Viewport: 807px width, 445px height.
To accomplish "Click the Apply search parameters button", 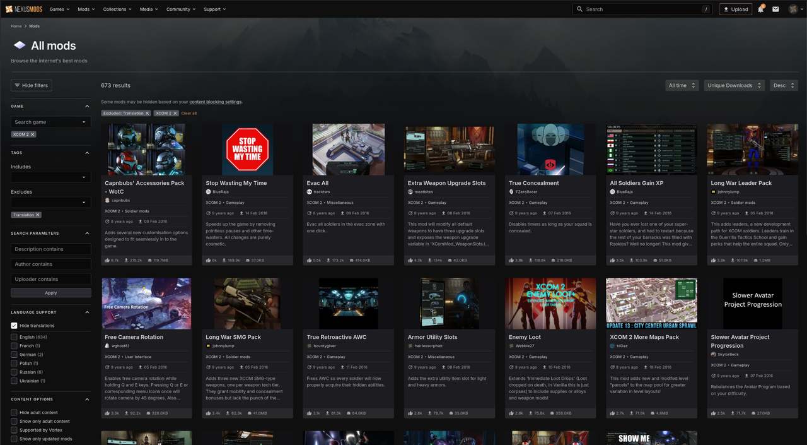I will 50,293.
